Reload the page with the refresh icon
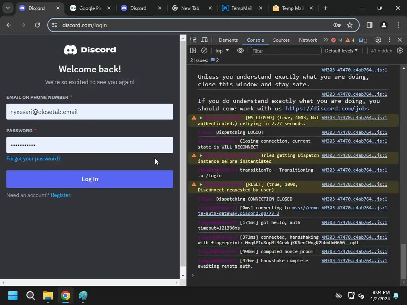The height and width of the screenshot is (305, 407). 37,25
